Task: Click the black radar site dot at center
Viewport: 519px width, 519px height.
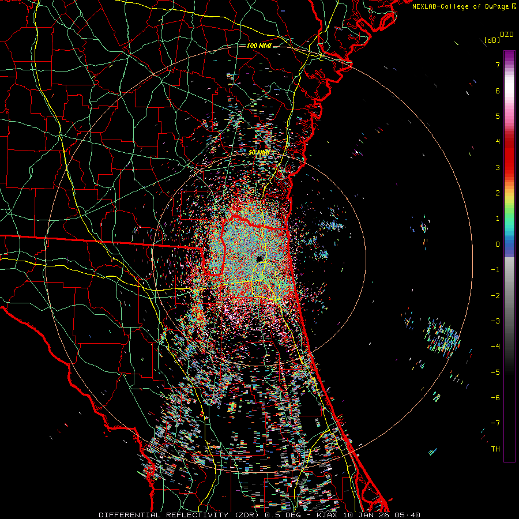Action: tap(259, 258)
